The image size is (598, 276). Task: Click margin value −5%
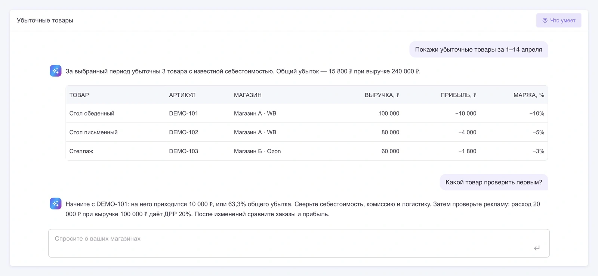click(x=538, y=132)
